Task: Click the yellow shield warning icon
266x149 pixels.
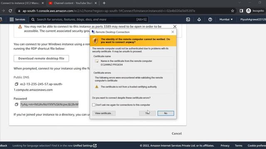Action: (95, 41)
